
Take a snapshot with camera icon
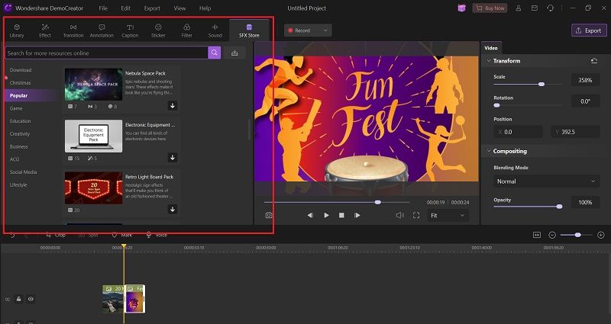coord(269,215)
